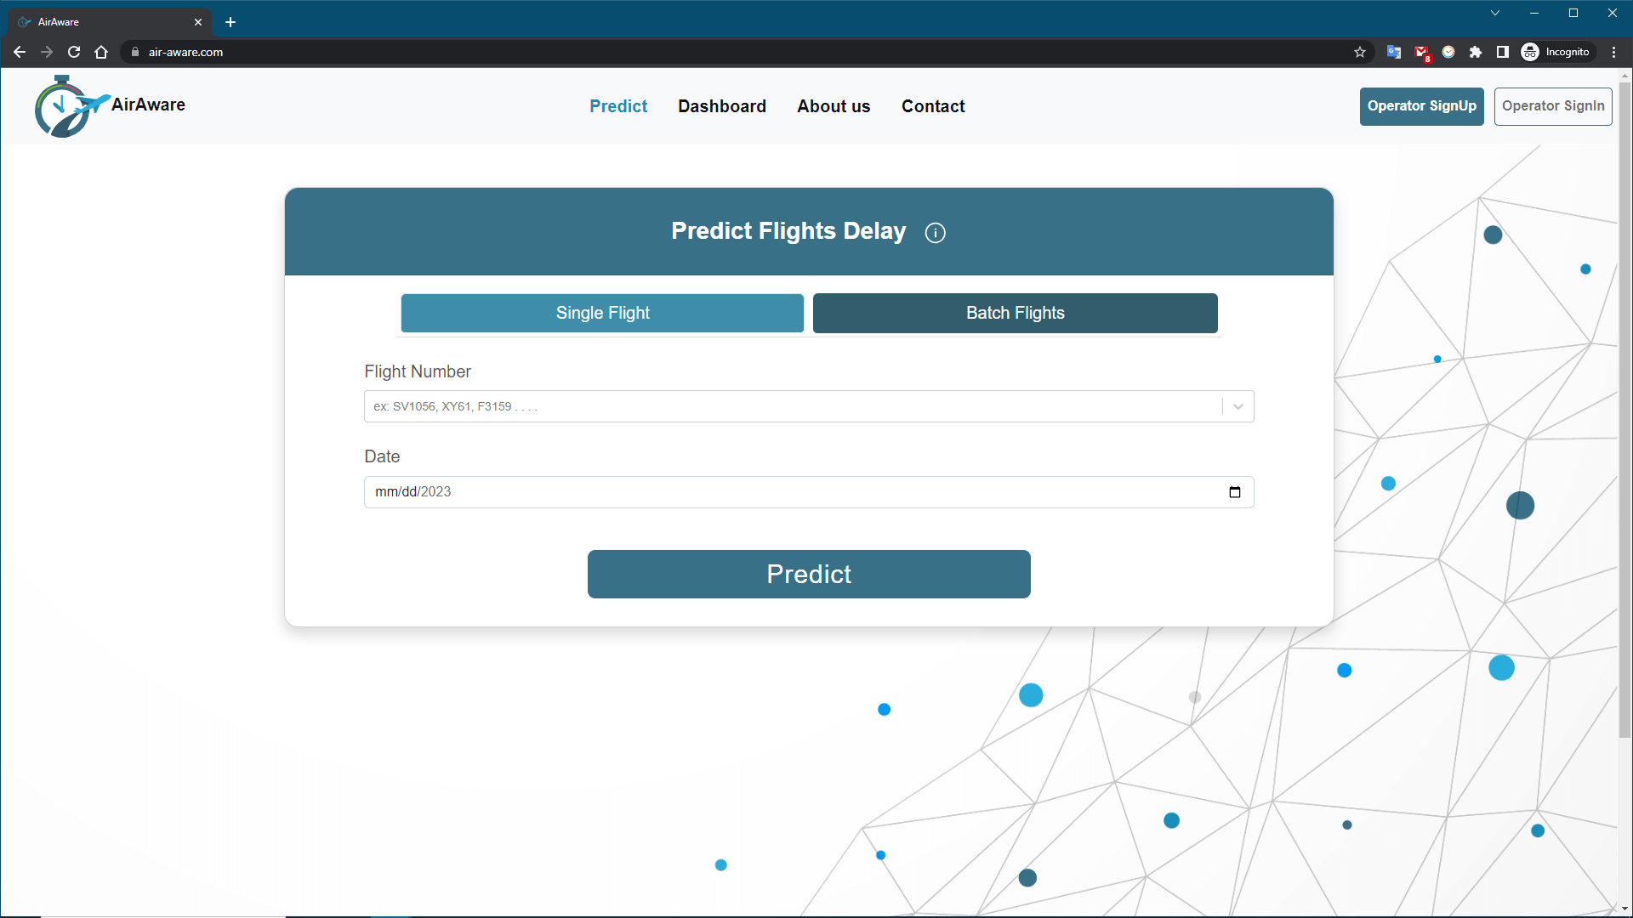Image resolution: width=1633 pixels, height=918 pixels.
Task: Open the Chrome three-dot menu
Action: [x=1613, y=52]
